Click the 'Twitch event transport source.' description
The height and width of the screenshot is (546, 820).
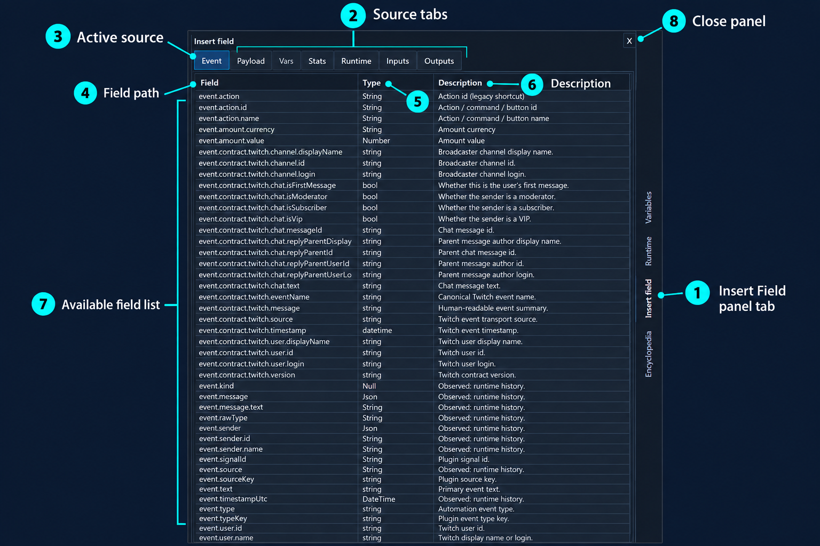(x=488, y=319)
